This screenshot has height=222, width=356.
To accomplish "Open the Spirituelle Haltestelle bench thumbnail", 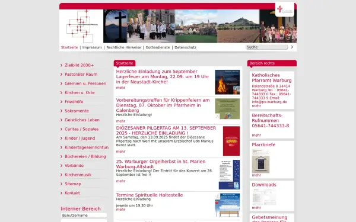I will [227, 205].
